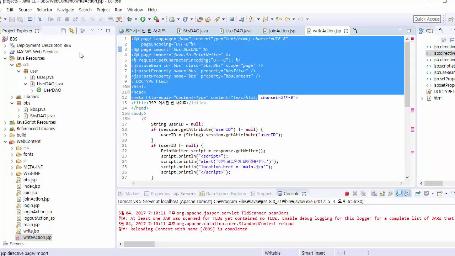Open the Run button dropdown arrow
Image resolution: width=455 pixels, height=256 pixels.
(149, 19)
